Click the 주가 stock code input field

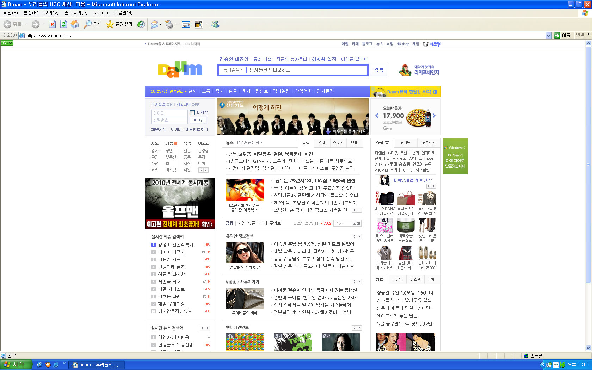click(x=343, y=223)
